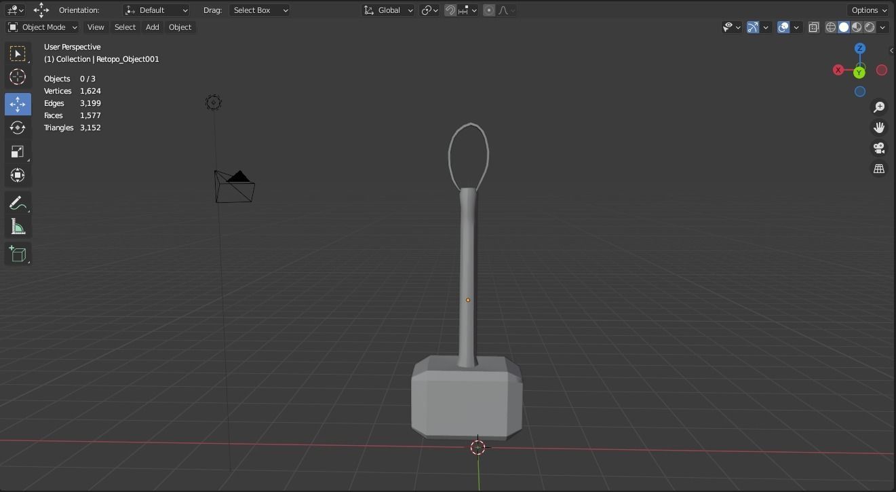Switch to material preview shading
The width and height of the screenshot is (896, 492).
pos(857,27)
